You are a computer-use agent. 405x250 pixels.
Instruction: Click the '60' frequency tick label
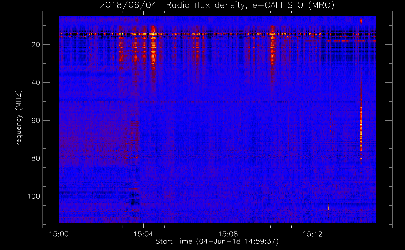[36, 120]
